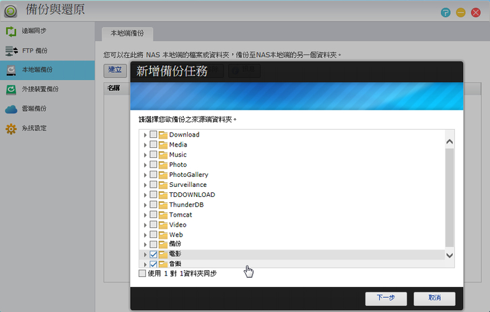Screen dimensions: 490x312
Task: Open the help question mark icon
Action: (x=446, y=13)
